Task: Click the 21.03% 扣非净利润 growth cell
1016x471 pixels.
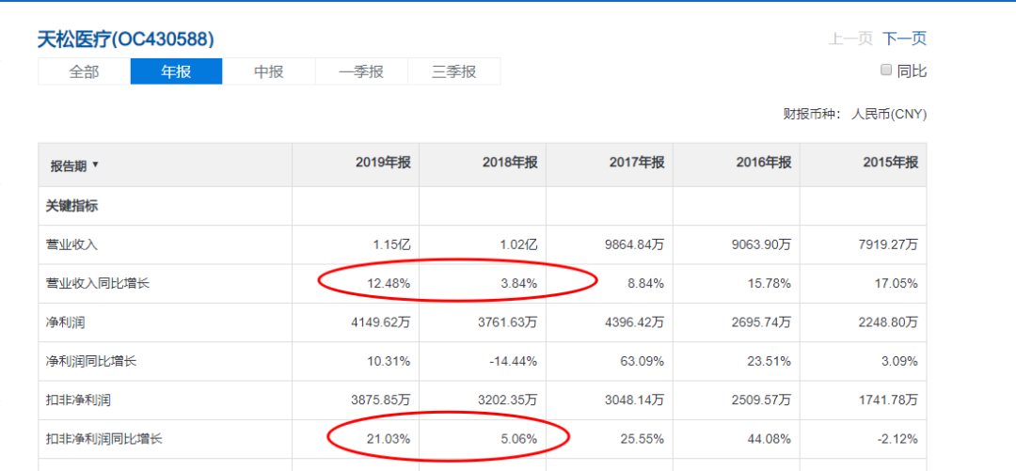Action: click(388, 438)
